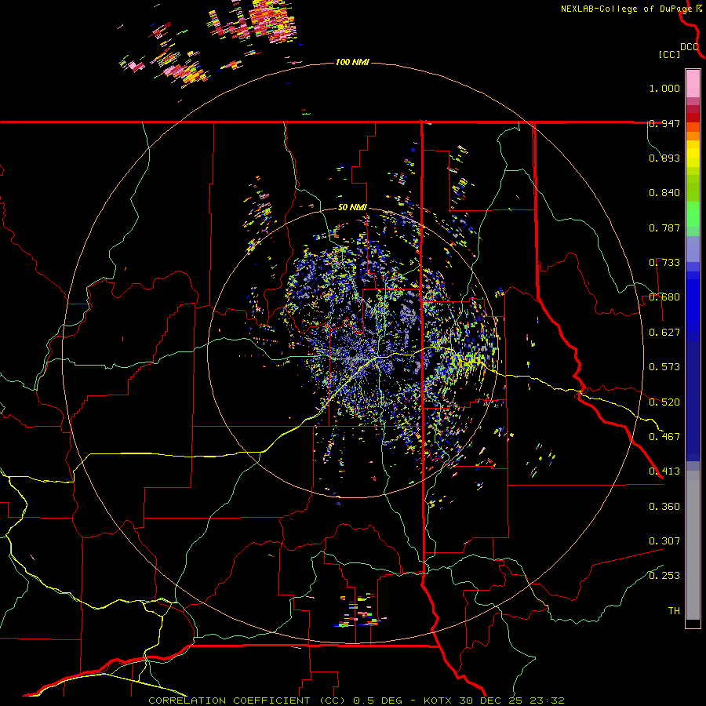Screen dimensions: 706x706
Task: Click the TH threshold label on legend
Action: [x=674, y=611]
